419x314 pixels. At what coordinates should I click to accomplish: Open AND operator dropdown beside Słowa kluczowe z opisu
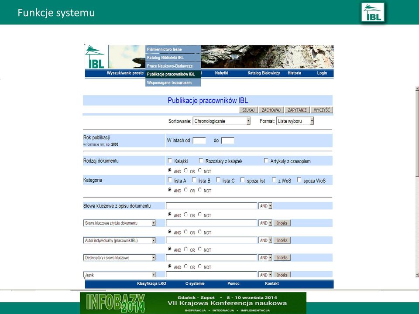[x=265, y=206]
